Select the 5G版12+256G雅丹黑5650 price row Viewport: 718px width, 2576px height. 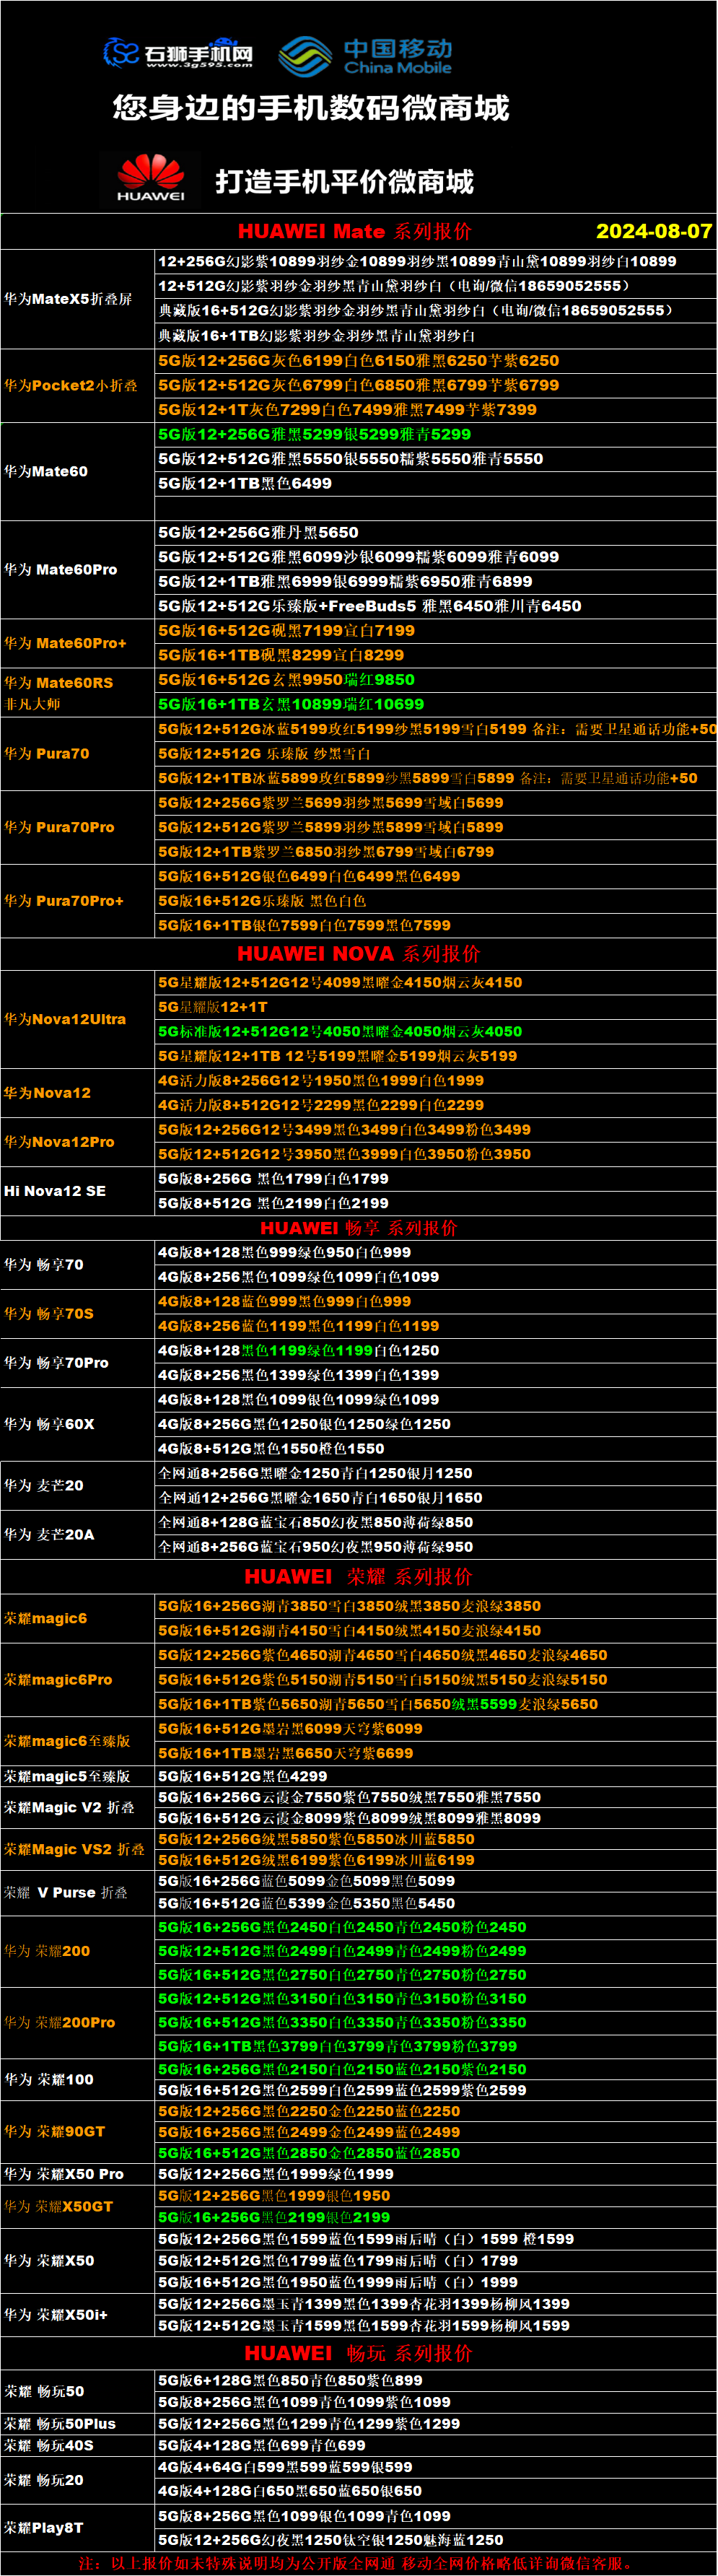tap(435, 533)
